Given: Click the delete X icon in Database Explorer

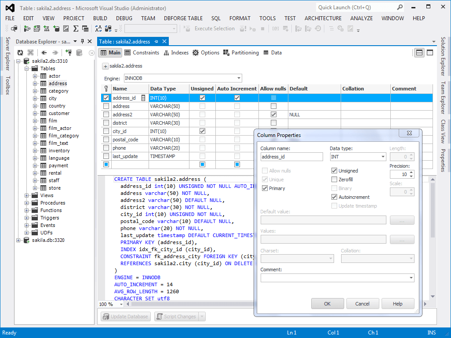Looking at the screenshot, I should (x=30, y=53).
